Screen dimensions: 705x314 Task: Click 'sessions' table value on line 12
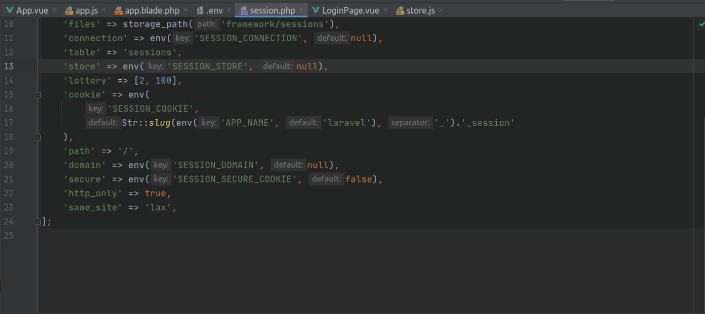point(149,52)
